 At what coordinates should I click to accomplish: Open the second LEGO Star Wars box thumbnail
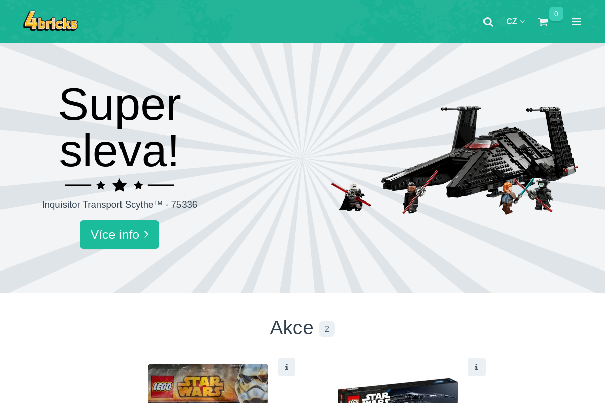click(398, 390)
